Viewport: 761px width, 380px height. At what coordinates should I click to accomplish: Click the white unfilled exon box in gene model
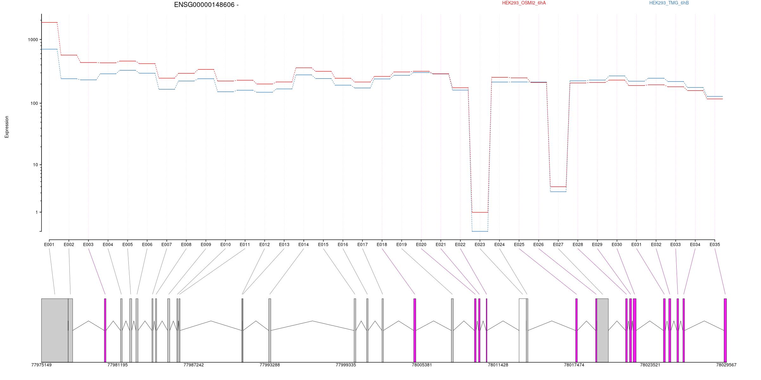tap(523, 330)
